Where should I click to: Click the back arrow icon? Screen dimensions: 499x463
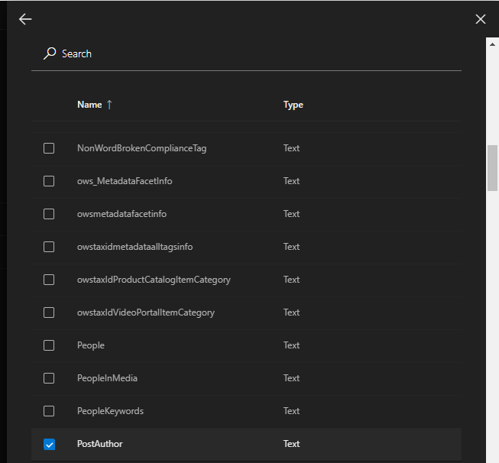click(x=25, y=19)
